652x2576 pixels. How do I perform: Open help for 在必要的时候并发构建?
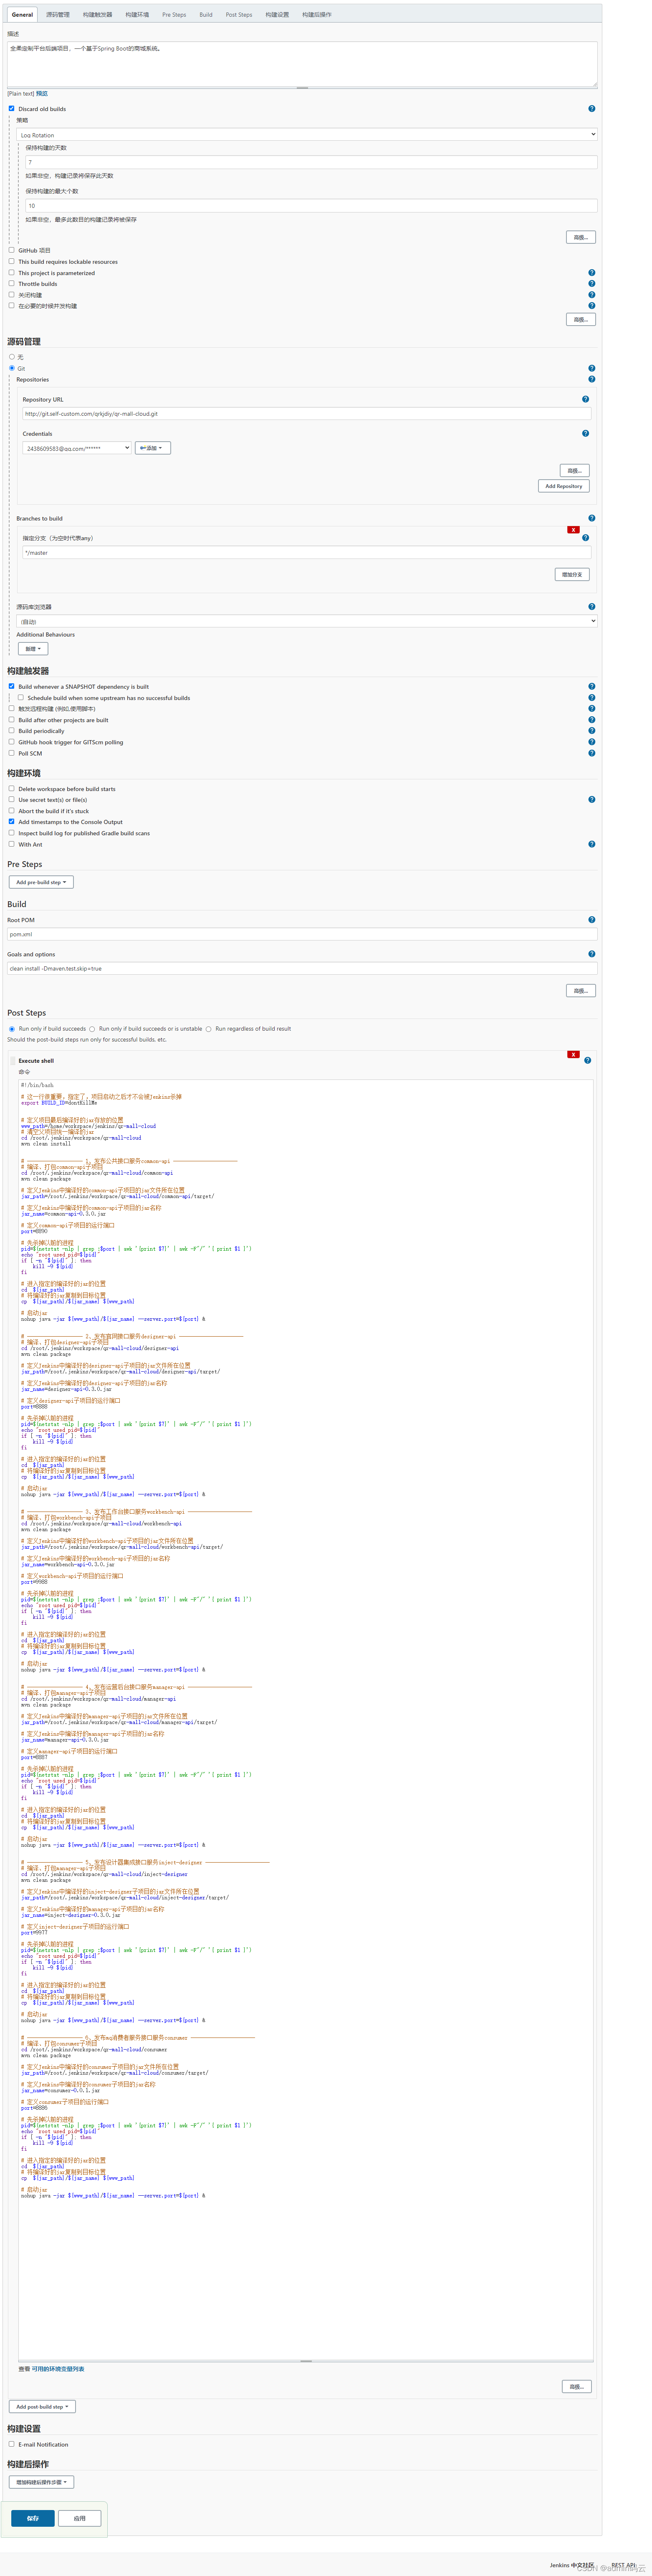pos(591,306)
